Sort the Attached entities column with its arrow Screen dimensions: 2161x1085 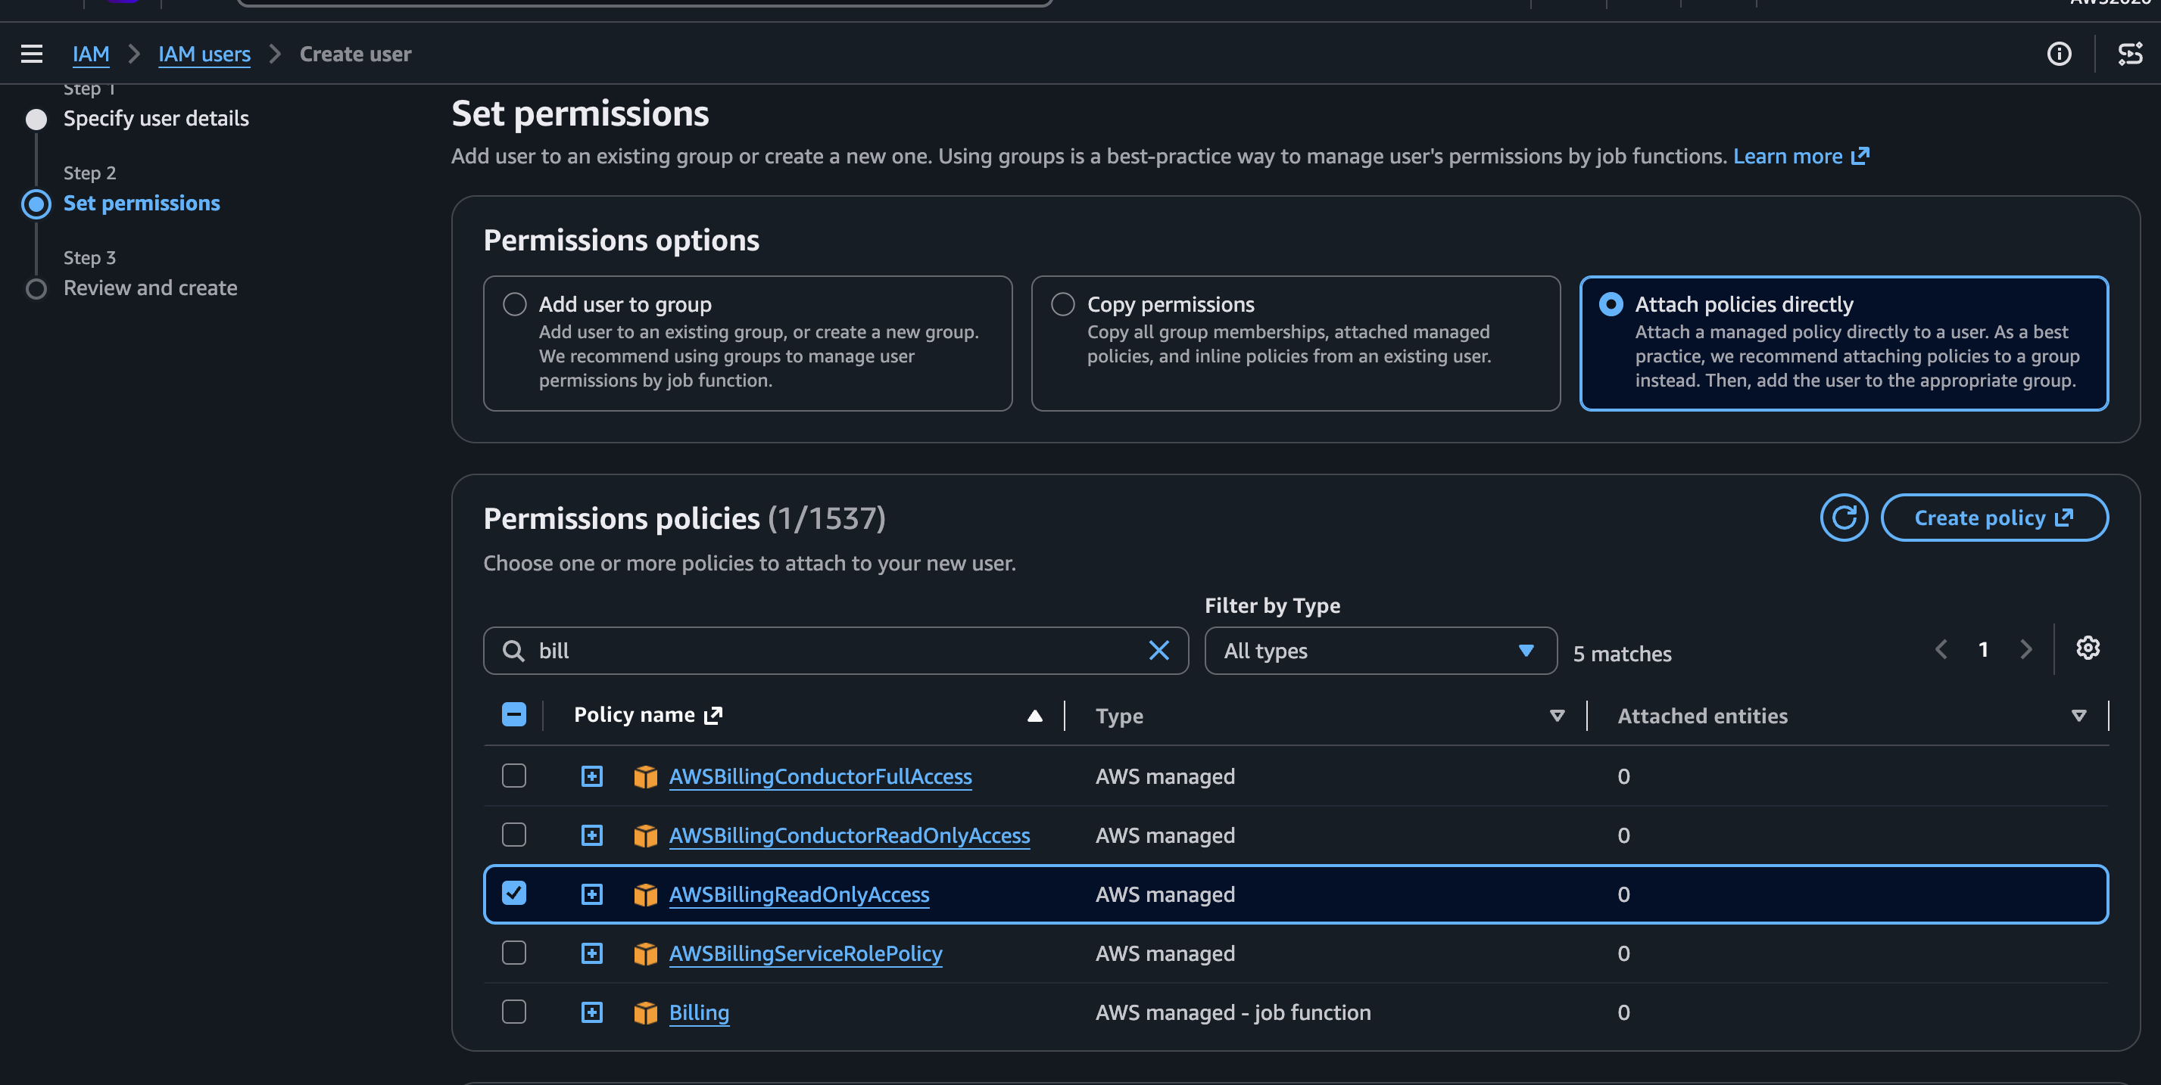click(2078, 715)
